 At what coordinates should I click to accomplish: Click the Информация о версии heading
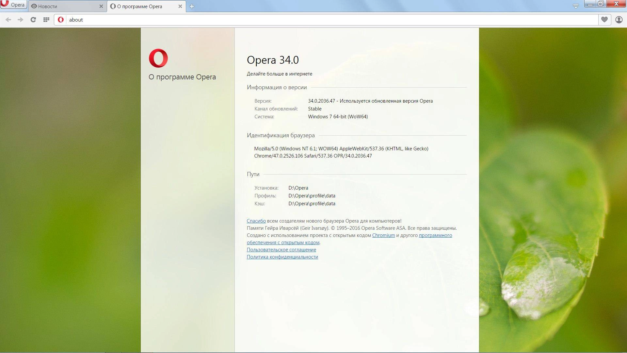point(277,87)
